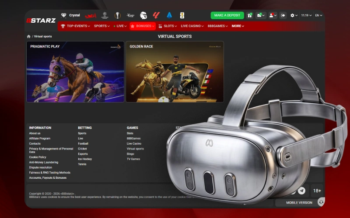This screenshot has height=218, width=350.
Task: Open the messages envelope dropdown
Action: (261, 15)
